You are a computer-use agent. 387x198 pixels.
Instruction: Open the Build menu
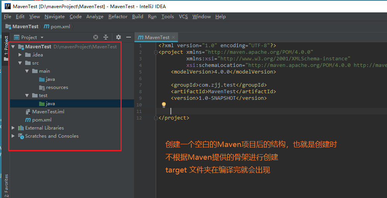[x=138, y=17]
